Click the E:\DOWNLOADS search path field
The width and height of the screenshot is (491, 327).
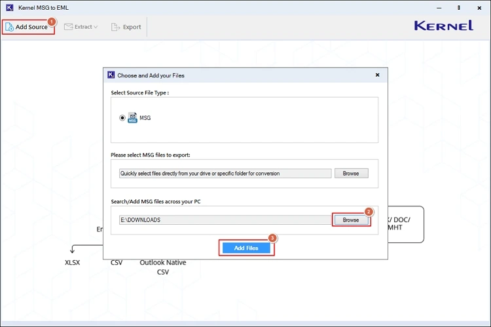[x=225, y=220]
